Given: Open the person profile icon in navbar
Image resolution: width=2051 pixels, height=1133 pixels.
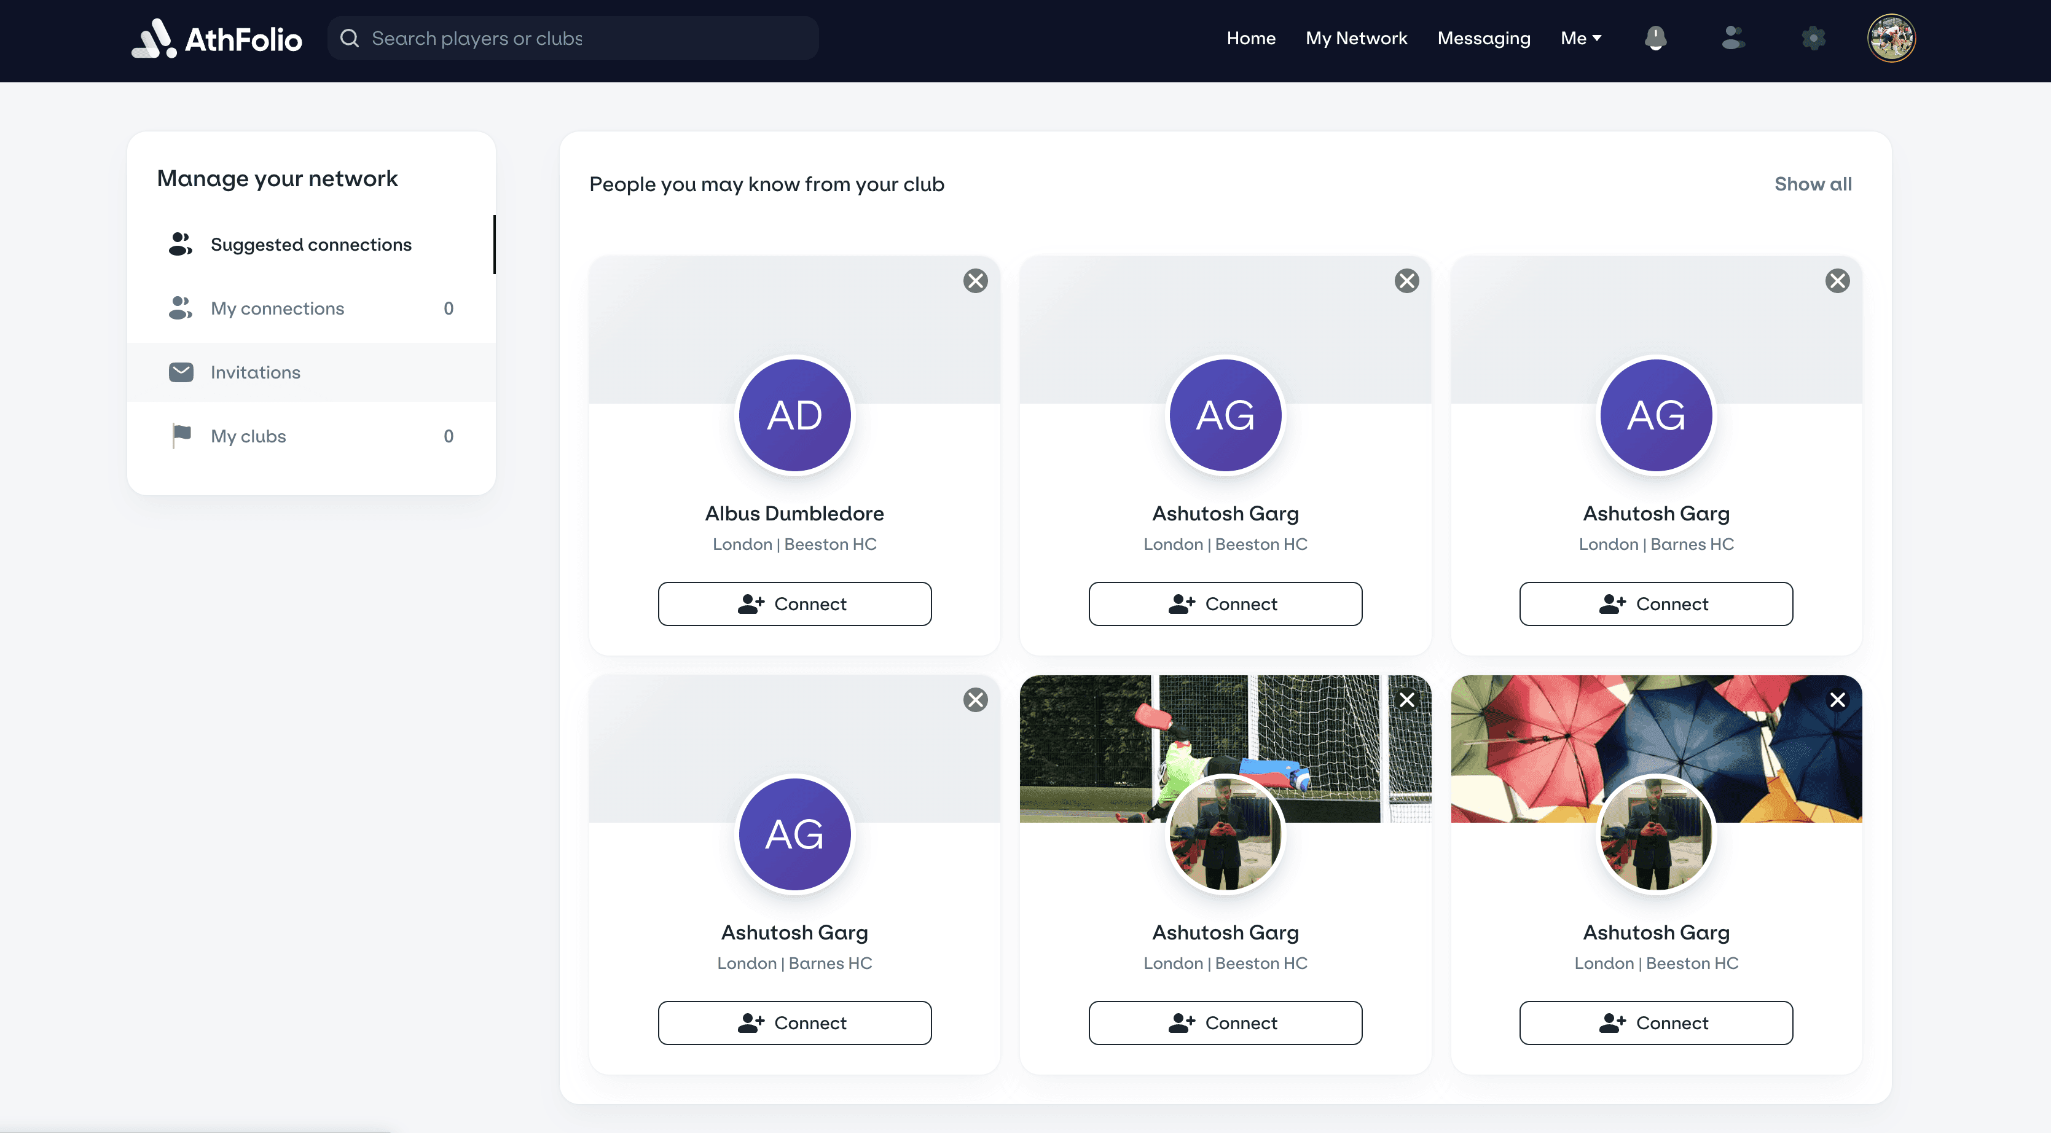Looking at the screenshot, I should 1733,38.
